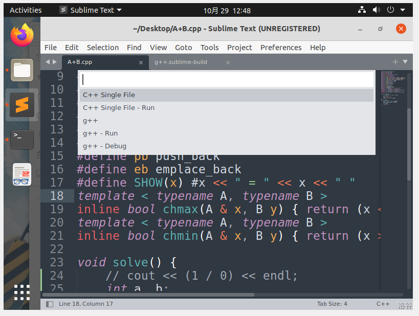Open the document viewer dock icon
Viewport: 419px width, 316px height.
click(x=22, y=174)
